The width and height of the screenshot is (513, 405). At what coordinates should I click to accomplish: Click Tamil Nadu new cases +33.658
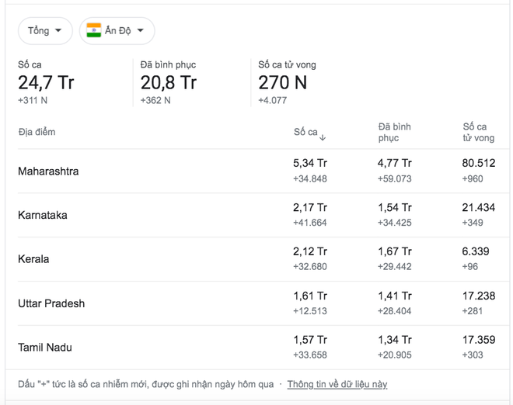click(x=310, y=355)
